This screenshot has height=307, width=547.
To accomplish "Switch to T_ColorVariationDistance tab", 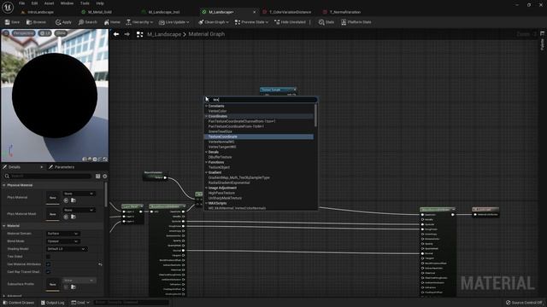I will (x=290, y=12).
